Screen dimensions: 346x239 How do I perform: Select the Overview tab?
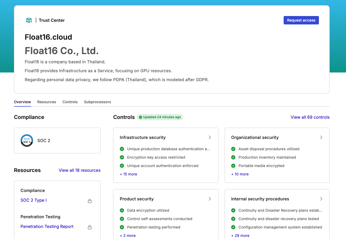pos(22,102)
